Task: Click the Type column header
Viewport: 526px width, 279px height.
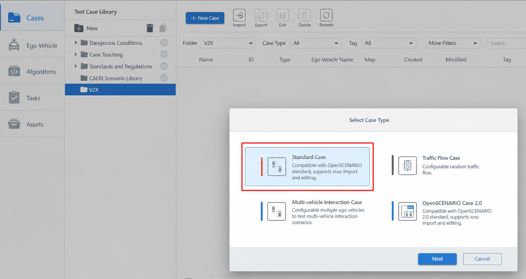Action: click(285, 60)
